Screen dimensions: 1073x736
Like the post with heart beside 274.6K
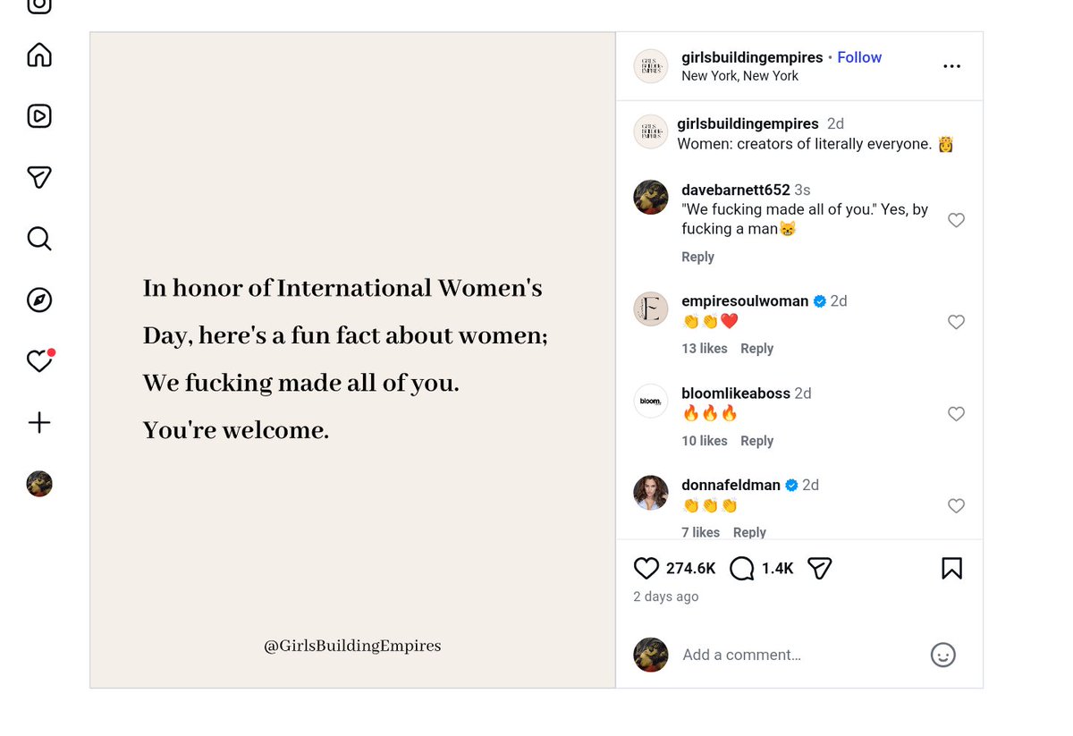[646, 568]
